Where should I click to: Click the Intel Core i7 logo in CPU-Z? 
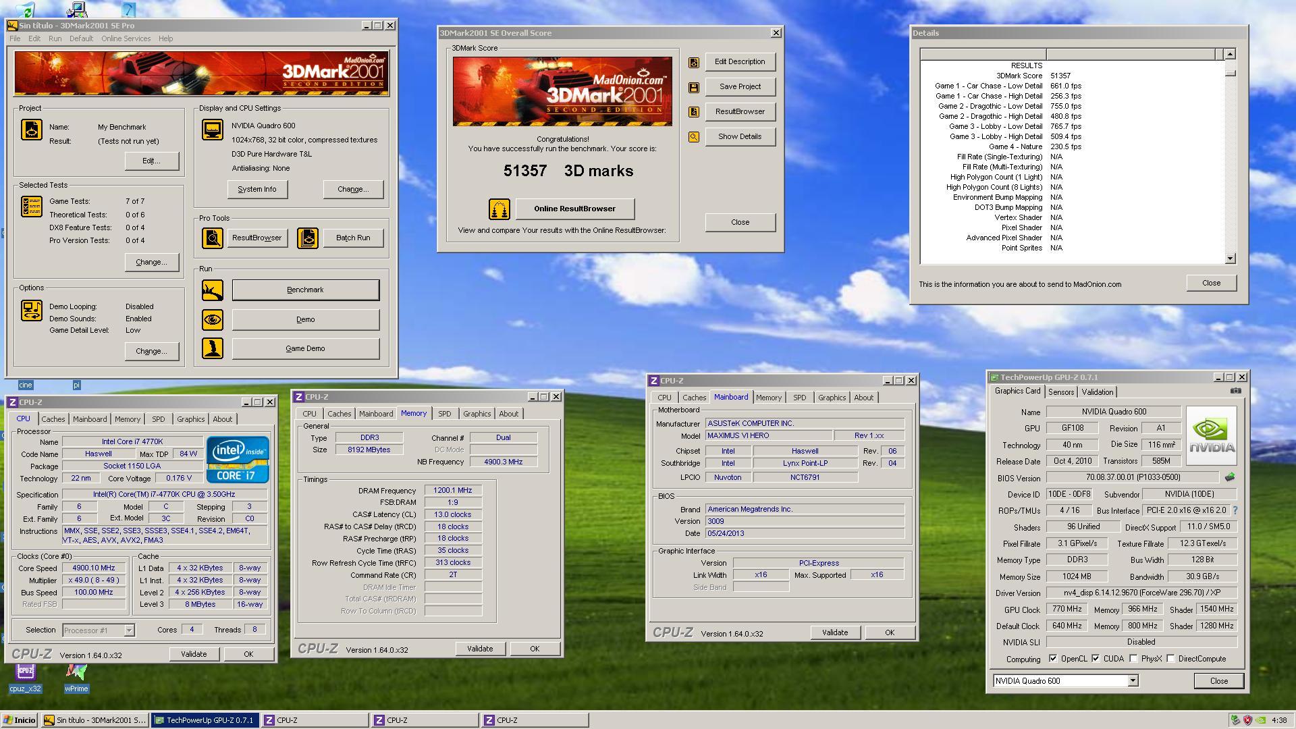point(238,459)
